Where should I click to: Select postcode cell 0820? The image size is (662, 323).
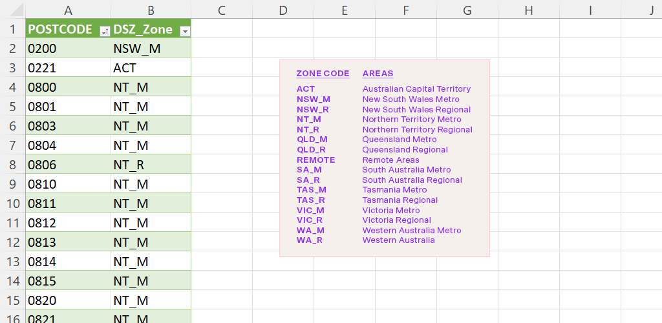[68, 300]
